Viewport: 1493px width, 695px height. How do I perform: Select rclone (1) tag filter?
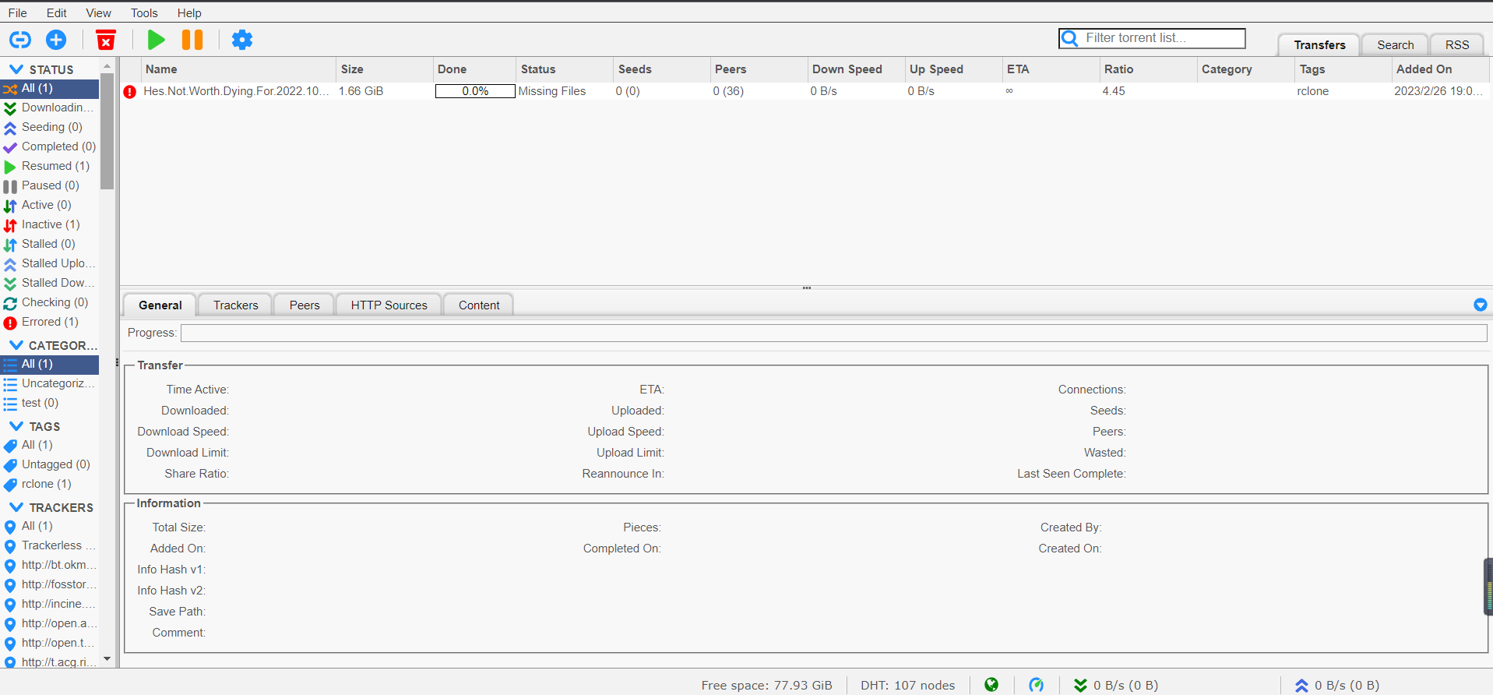click(x=50, y=484)
